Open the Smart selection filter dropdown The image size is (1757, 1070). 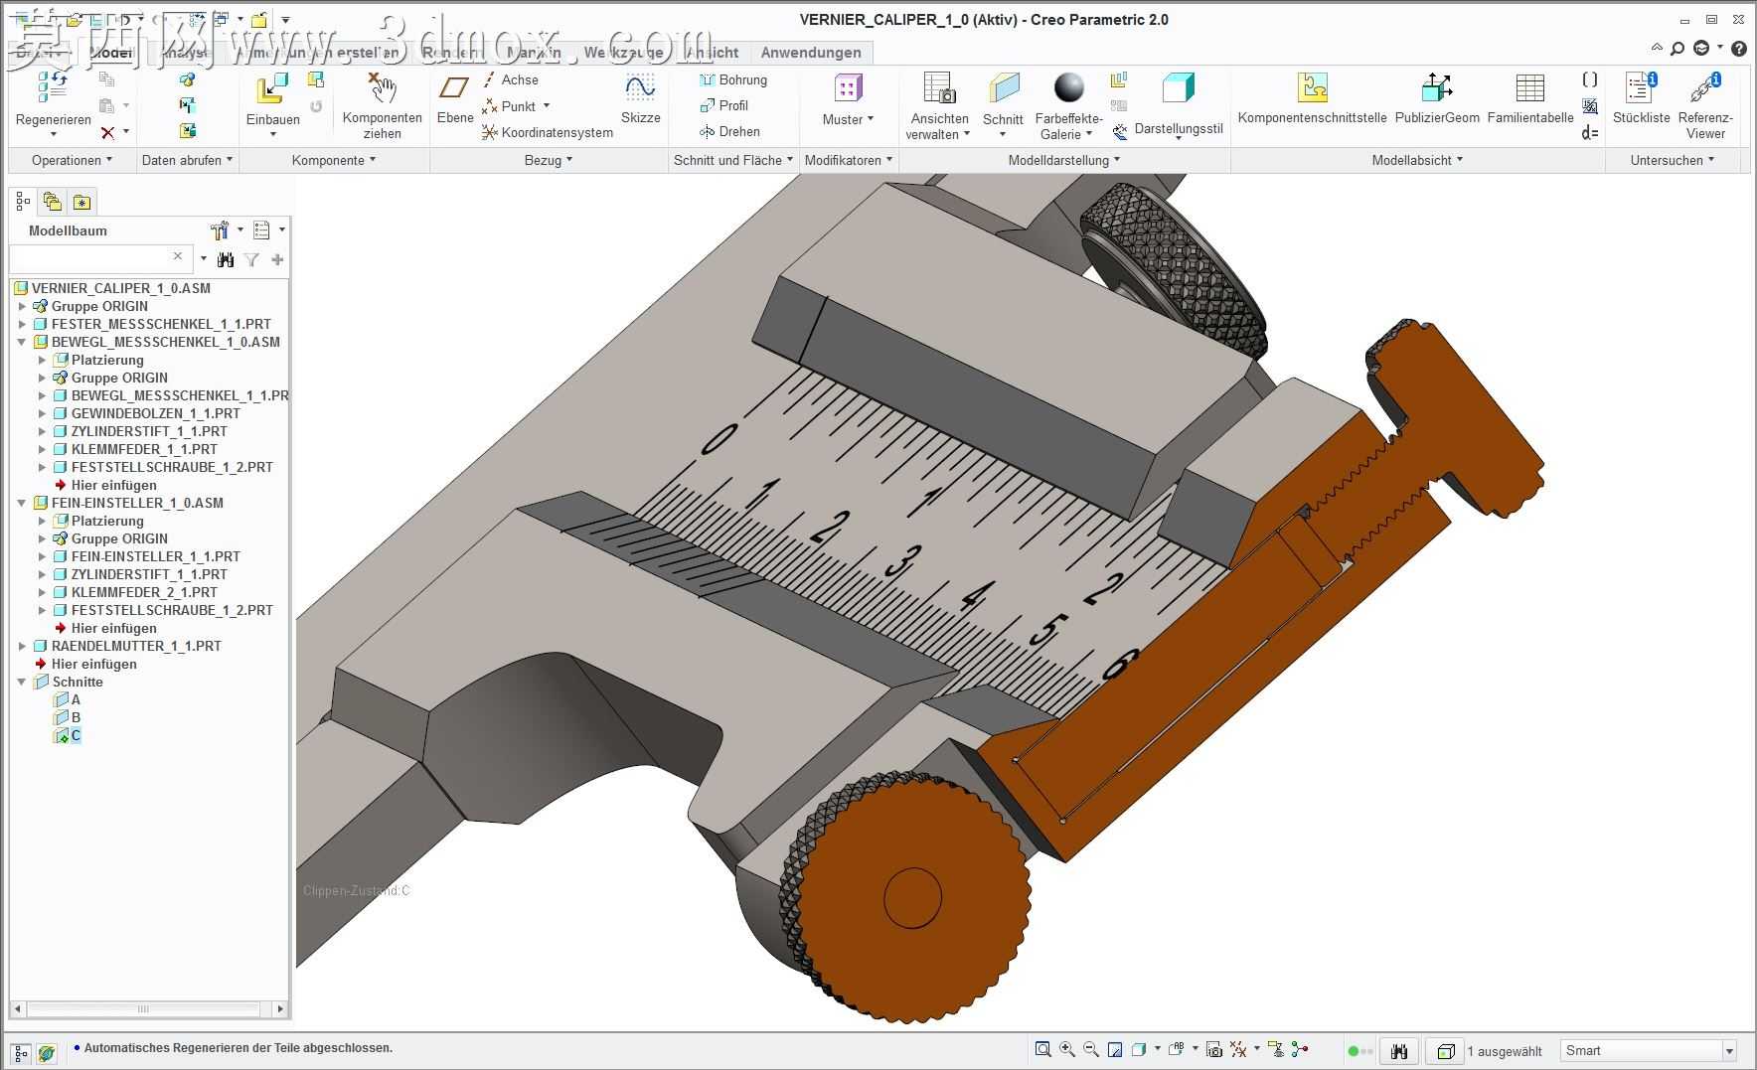coord(1729,1051)
